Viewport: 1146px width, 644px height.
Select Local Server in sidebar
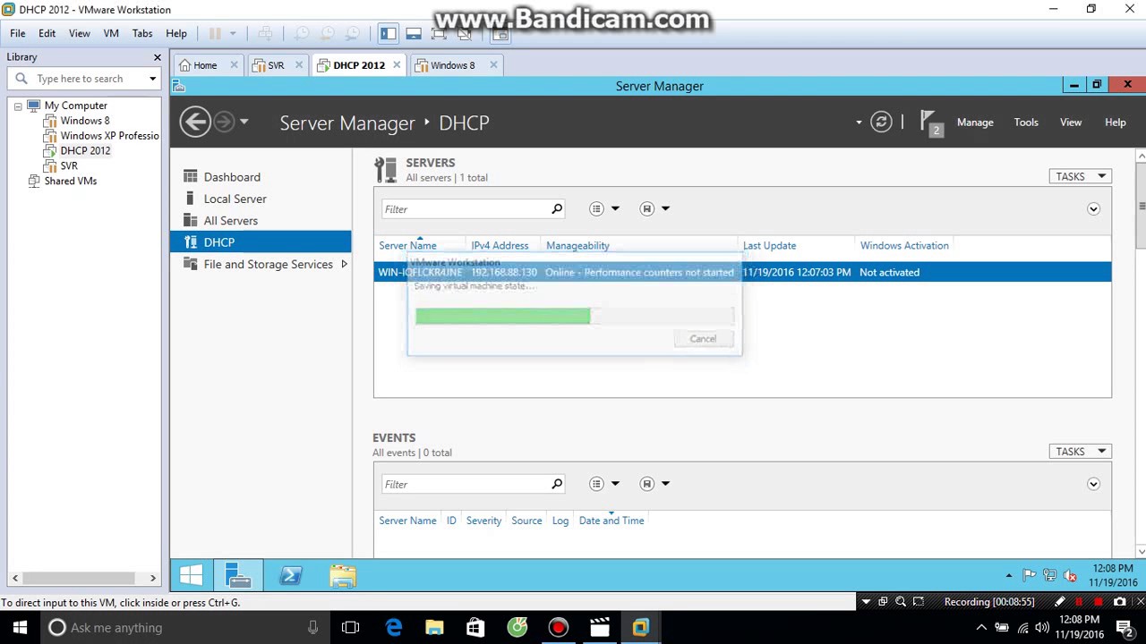tap(235, 199)
